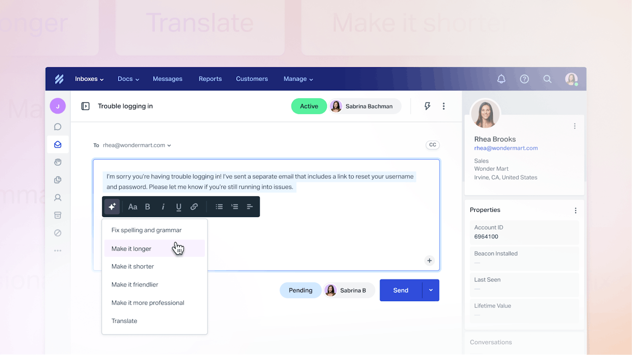Choose Translate from the AI menu
Image resolution: width=632 pixels, height=355 pixels.
[x=124, y=321]
